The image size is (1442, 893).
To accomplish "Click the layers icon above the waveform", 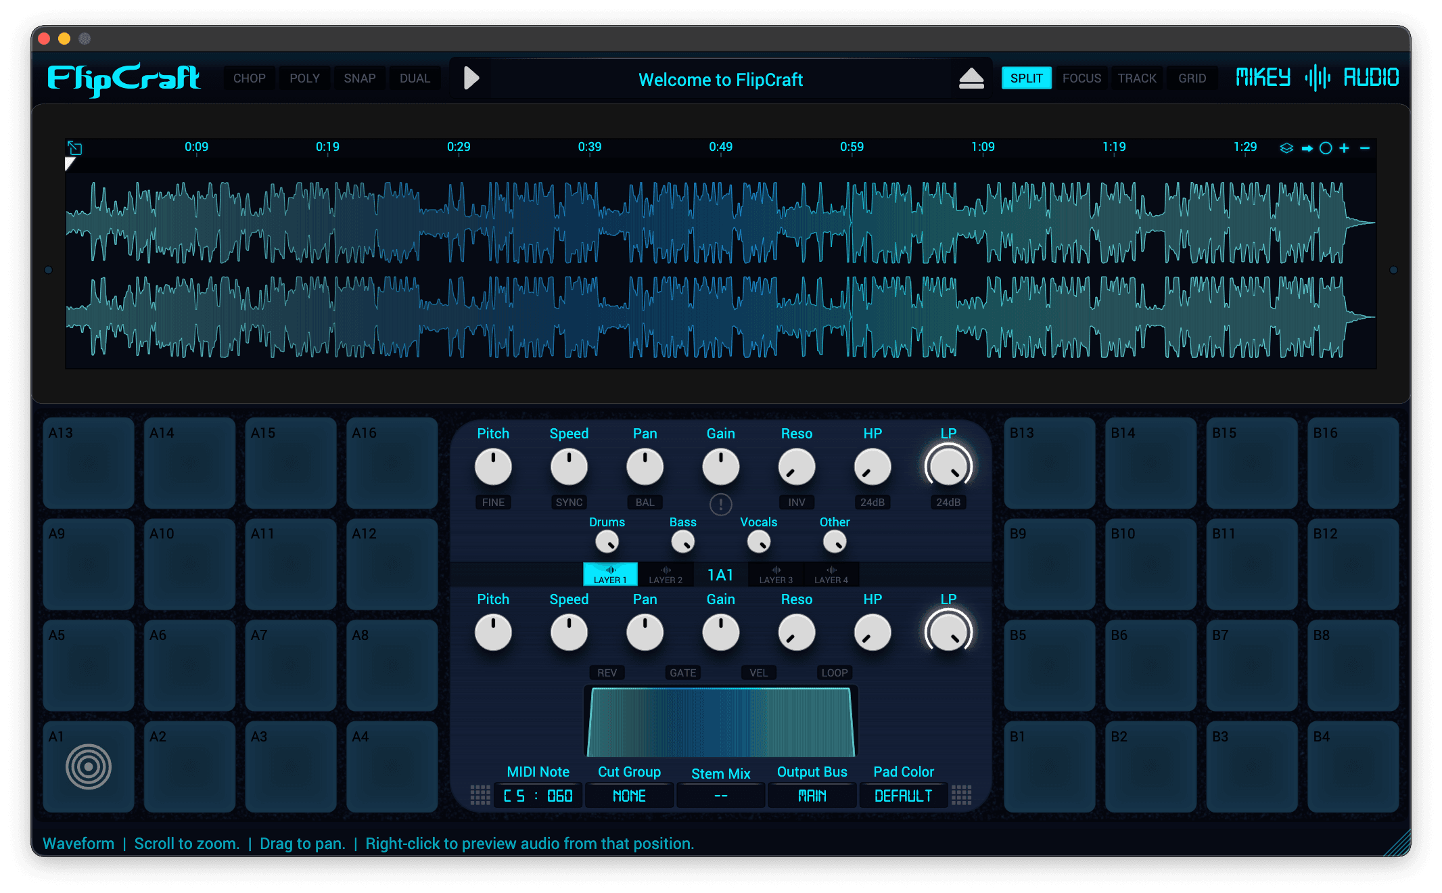I will coord(1285,147).
